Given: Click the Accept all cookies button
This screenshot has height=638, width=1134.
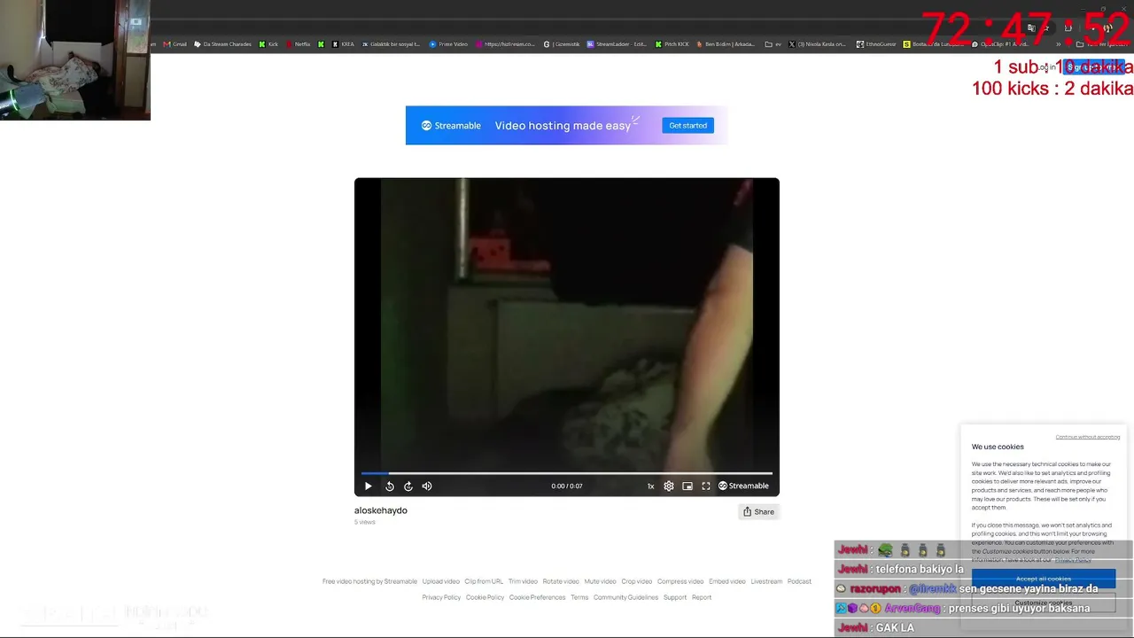Looking at the screenshot, I should coord(1044,579).
